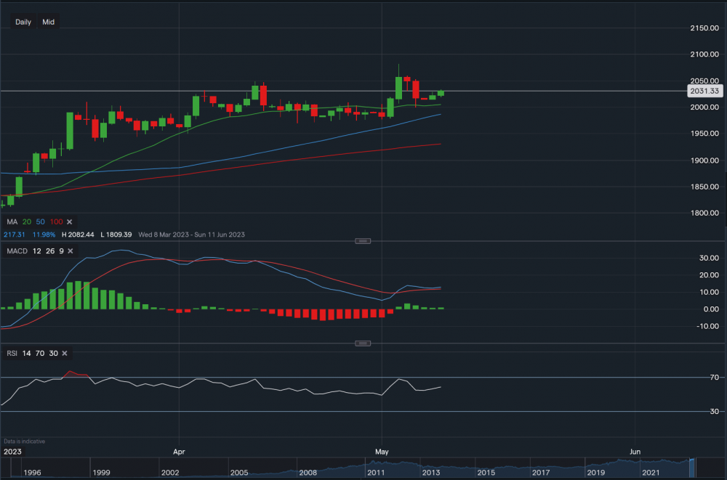Select the RSI indicator label
The image size is (727, 480).
pos(12,353)
